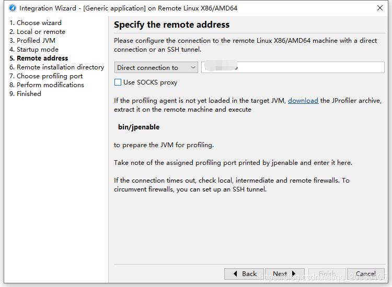This screenshot has height=287, width=392.
Task: Click the remote address input field
Action: 293,67
